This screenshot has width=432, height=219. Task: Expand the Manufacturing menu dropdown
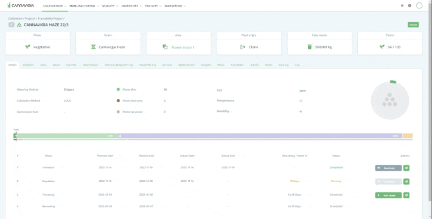point(84,6)
